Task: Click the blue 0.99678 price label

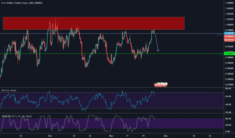Action: [229, 33]
